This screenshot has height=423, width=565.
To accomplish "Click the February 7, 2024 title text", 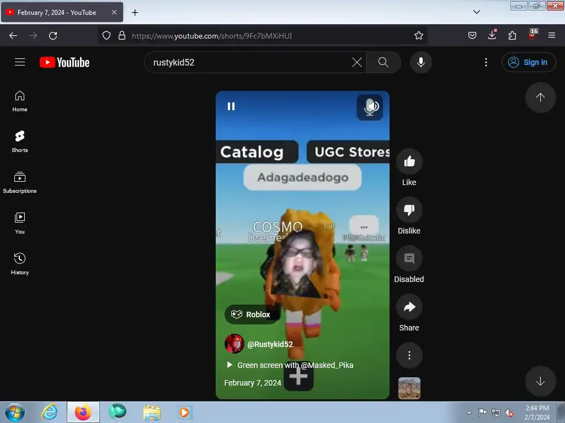I will 253,383.
